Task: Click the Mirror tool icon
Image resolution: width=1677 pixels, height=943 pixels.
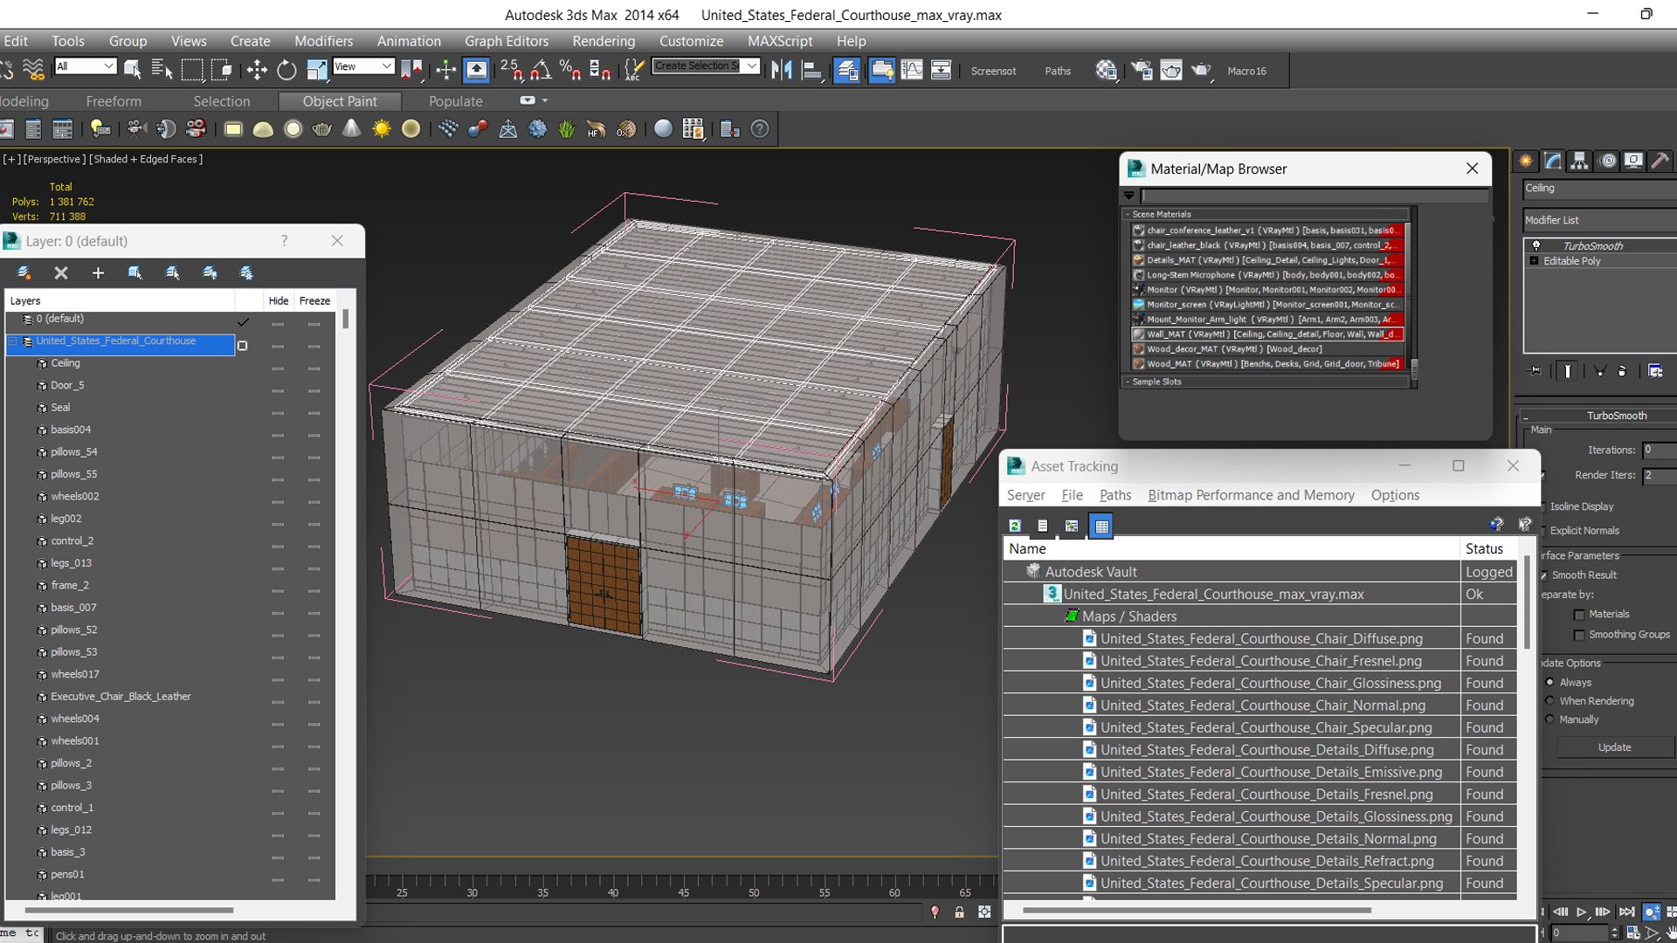Action: [781, 70]
